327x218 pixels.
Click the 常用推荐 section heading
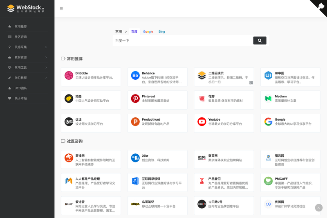tap(75, 59)
